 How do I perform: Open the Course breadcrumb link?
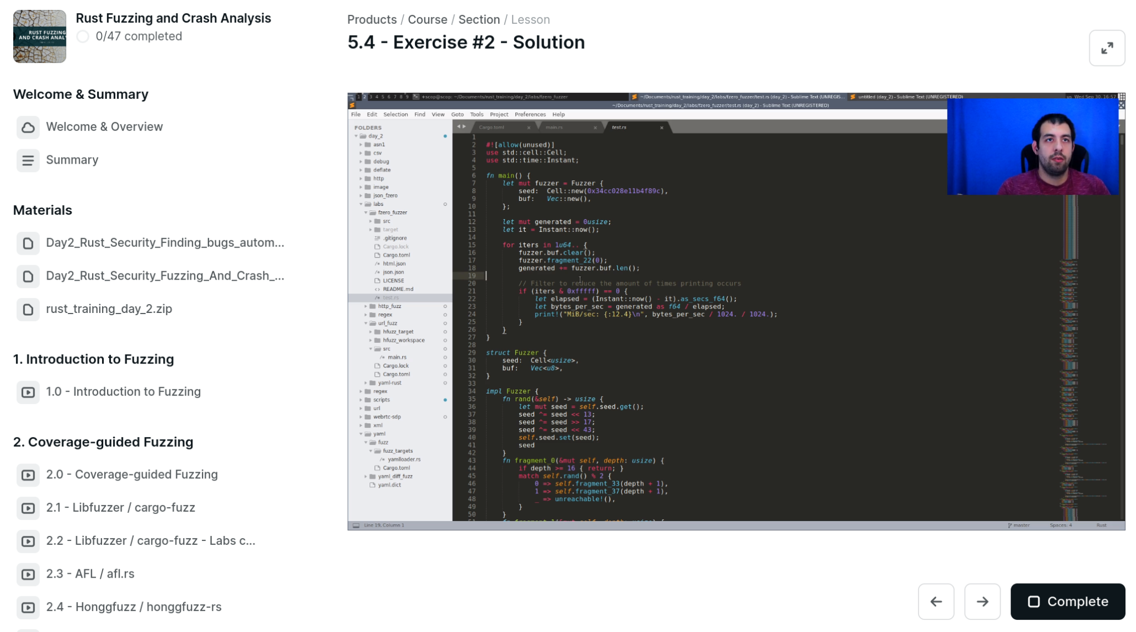pyautogui.click(x=427, y=19)
